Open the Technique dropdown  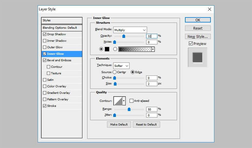pos(121,66)
